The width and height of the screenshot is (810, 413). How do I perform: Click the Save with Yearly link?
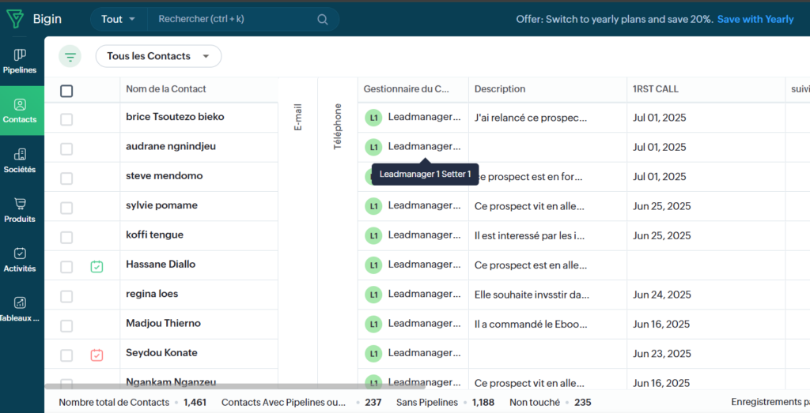755,19
